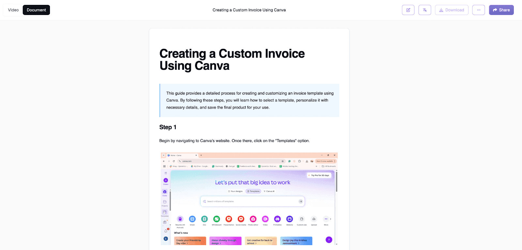This screenshot has width=522, height=250.
Task: Click Whiteboard icon in Canva screenshot
Action: tap(217, 219)
